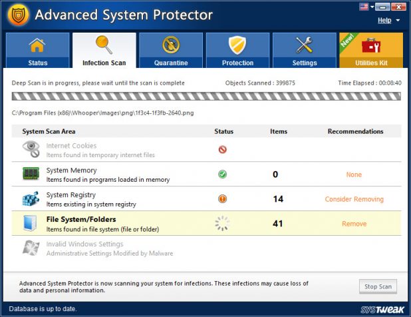
Task: Click the Items column header
Action: click(x=279, y=131)
